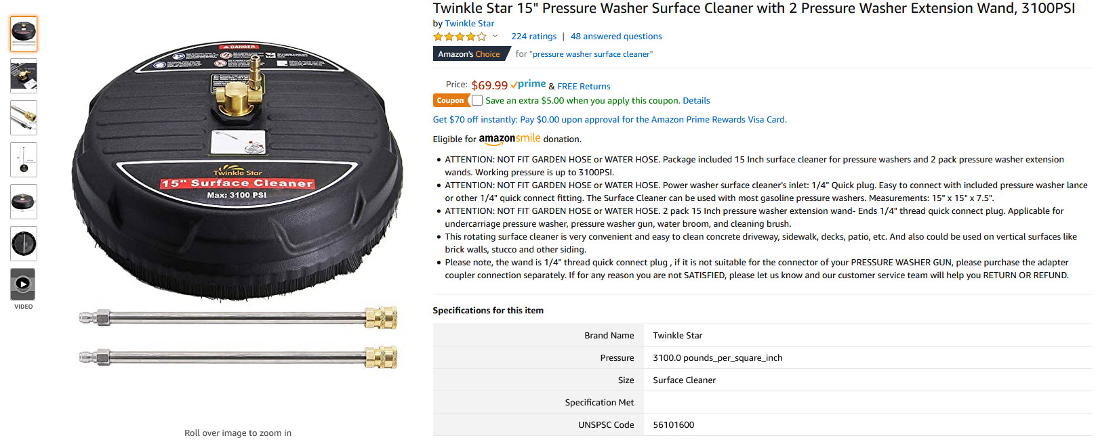The image size is (1096, 442).
Task: Expand the rating breakdown chevron
Action: pyautogui.click(x=495, y=37)
